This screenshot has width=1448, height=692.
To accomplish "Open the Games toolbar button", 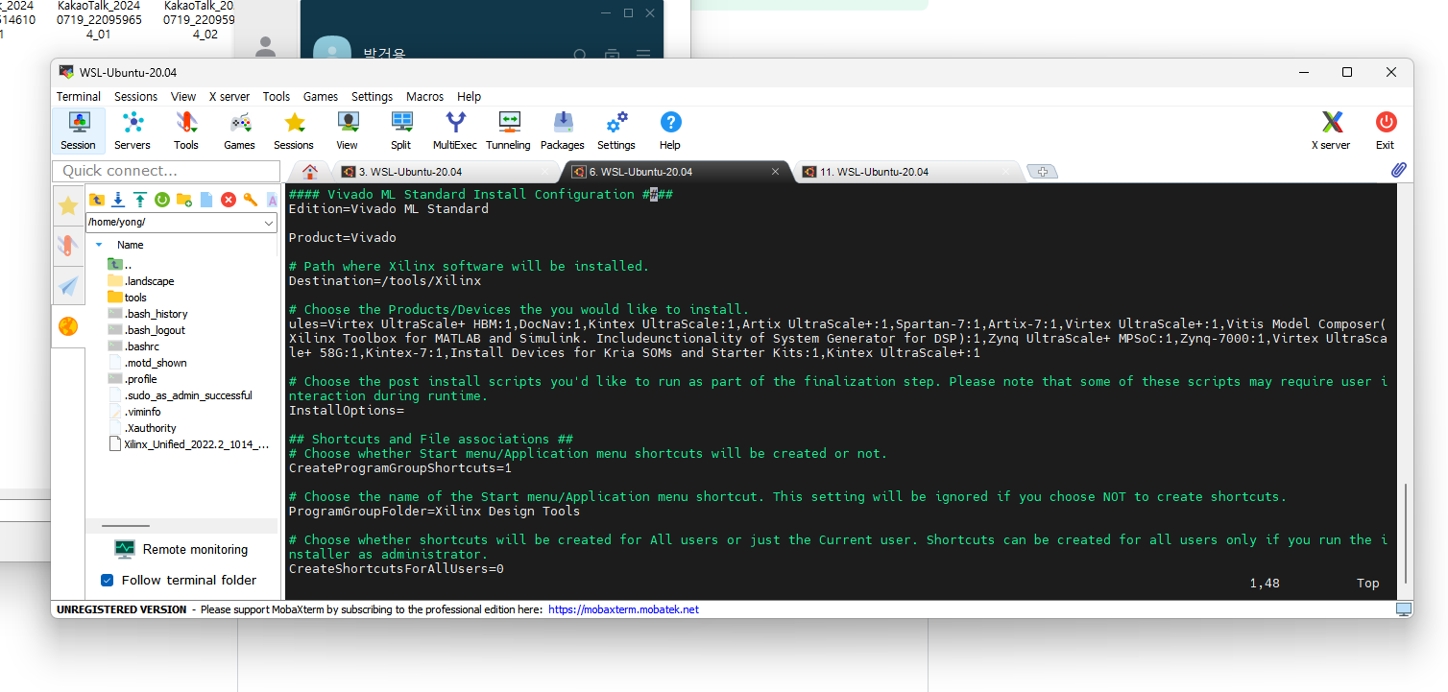I will [240, 131].
